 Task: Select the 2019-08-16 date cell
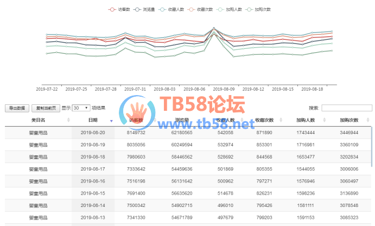point(93,181)
